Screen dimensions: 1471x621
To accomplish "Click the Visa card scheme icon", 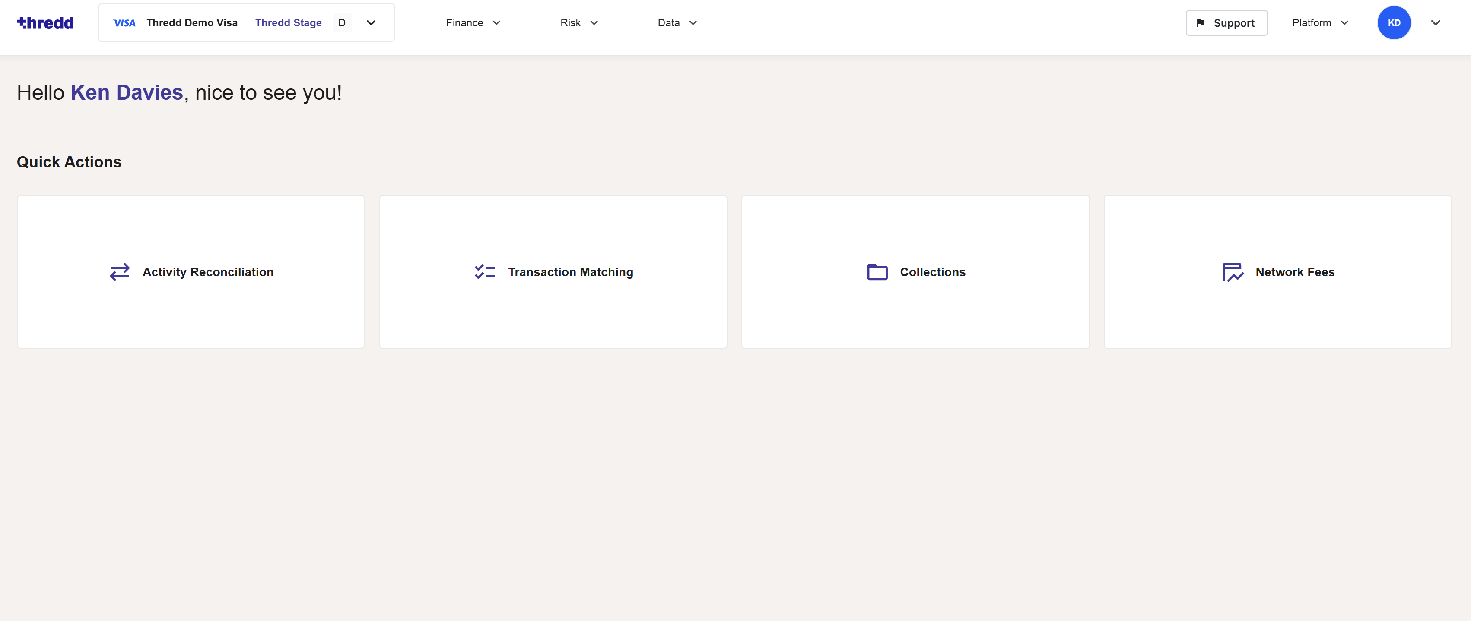I will [x=124, y=23].
